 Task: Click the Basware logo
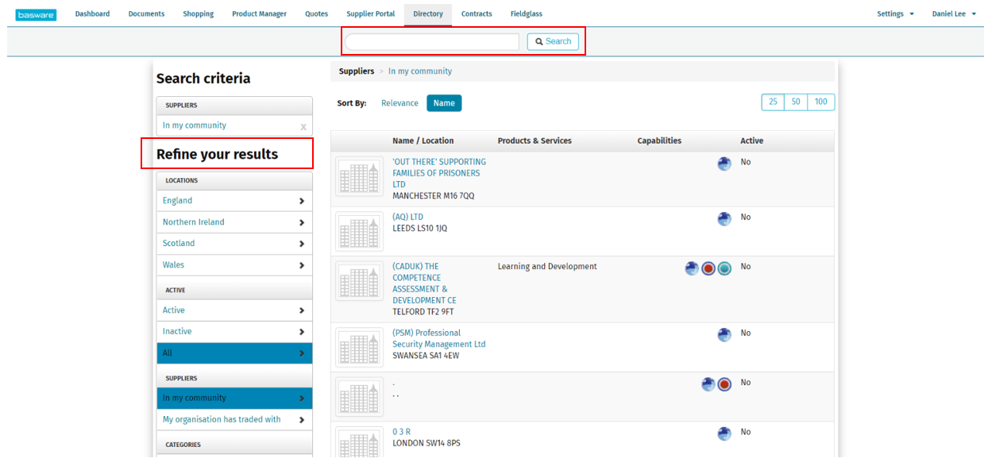pos(36,14)
